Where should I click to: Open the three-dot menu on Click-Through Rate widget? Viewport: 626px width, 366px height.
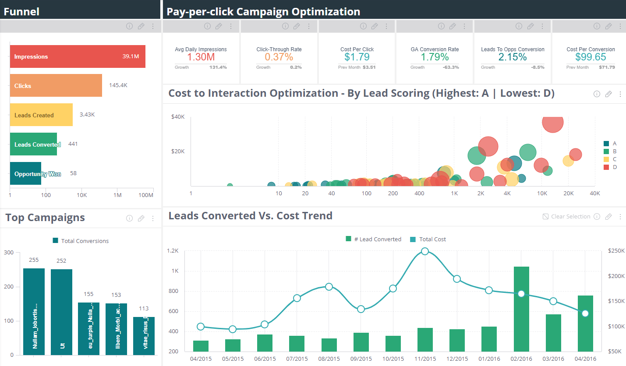(x=309, y=26)
